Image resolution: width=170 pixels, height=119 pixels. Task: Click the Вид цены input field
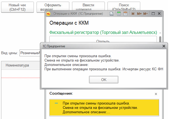click(x=30, y=53)
